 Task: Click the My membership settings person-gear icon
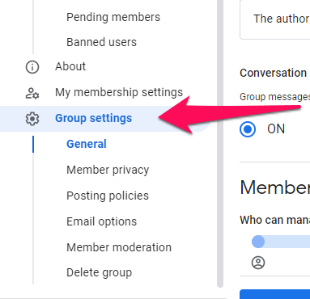[x=32, y=93]
